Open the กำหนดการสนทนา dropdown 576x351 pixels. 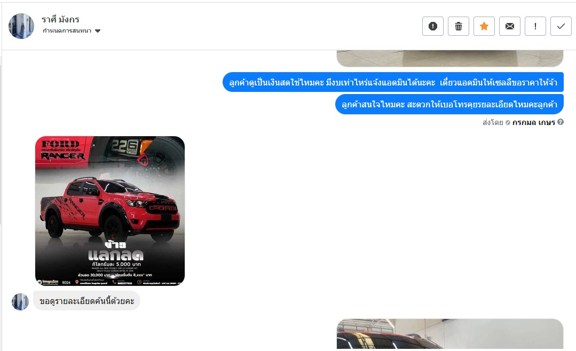[72, 31]
